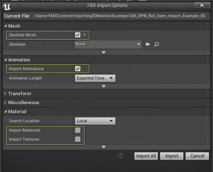The width and height of the screenshot is (213, 172).
Task: Collapse the Animation section
Action: click(x=5, y=59)
